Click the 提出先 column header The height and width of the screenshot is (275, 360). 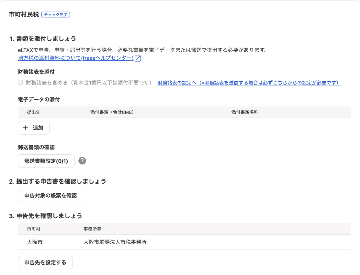coord(34,112)
